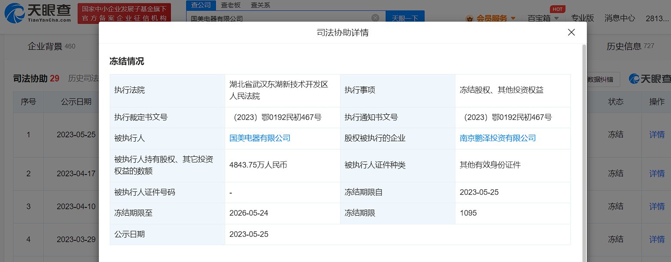
Task: Click the 状态 column header
Action: [x=615, y=102]
